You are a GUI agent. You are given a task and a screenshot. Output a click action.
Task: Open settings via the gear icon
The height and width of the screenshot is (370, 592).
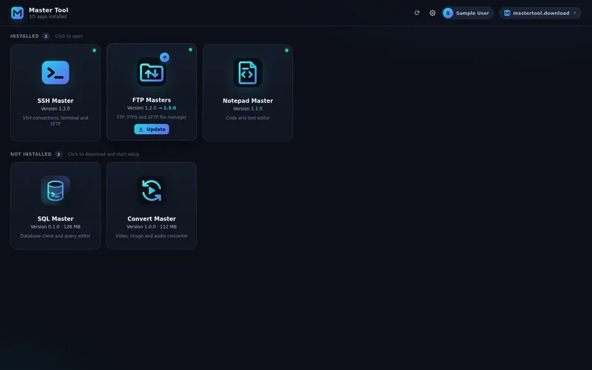point(432,13)
